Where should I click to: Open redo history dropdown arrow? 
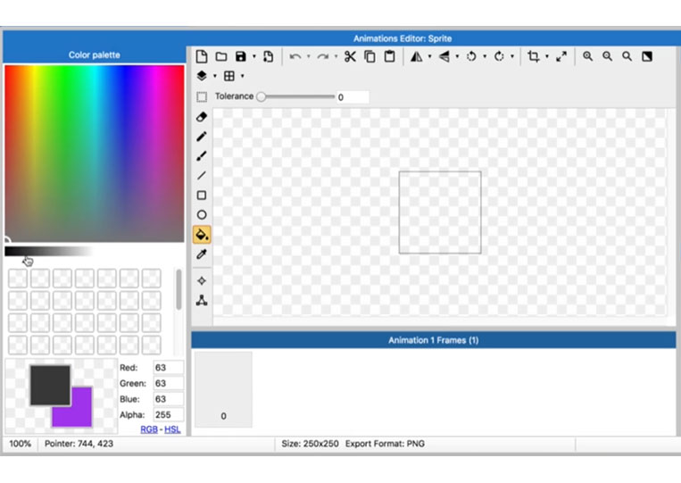click(336, 56)
